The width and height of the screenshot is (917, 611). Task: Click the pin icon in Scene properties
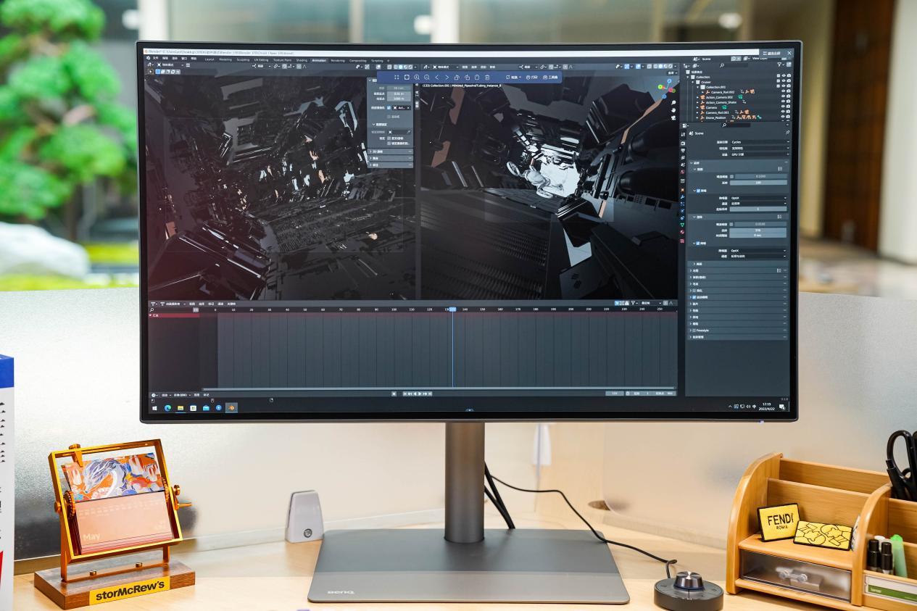[787, 133]
